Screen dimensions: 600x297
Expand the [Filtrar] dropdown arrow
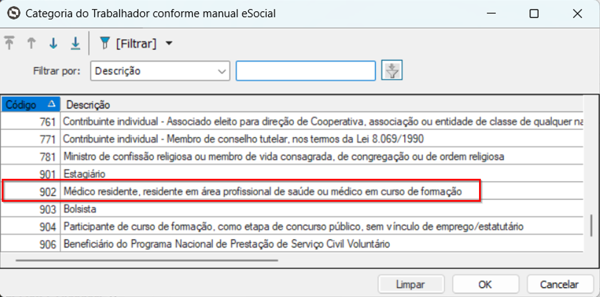pos(169,43)
